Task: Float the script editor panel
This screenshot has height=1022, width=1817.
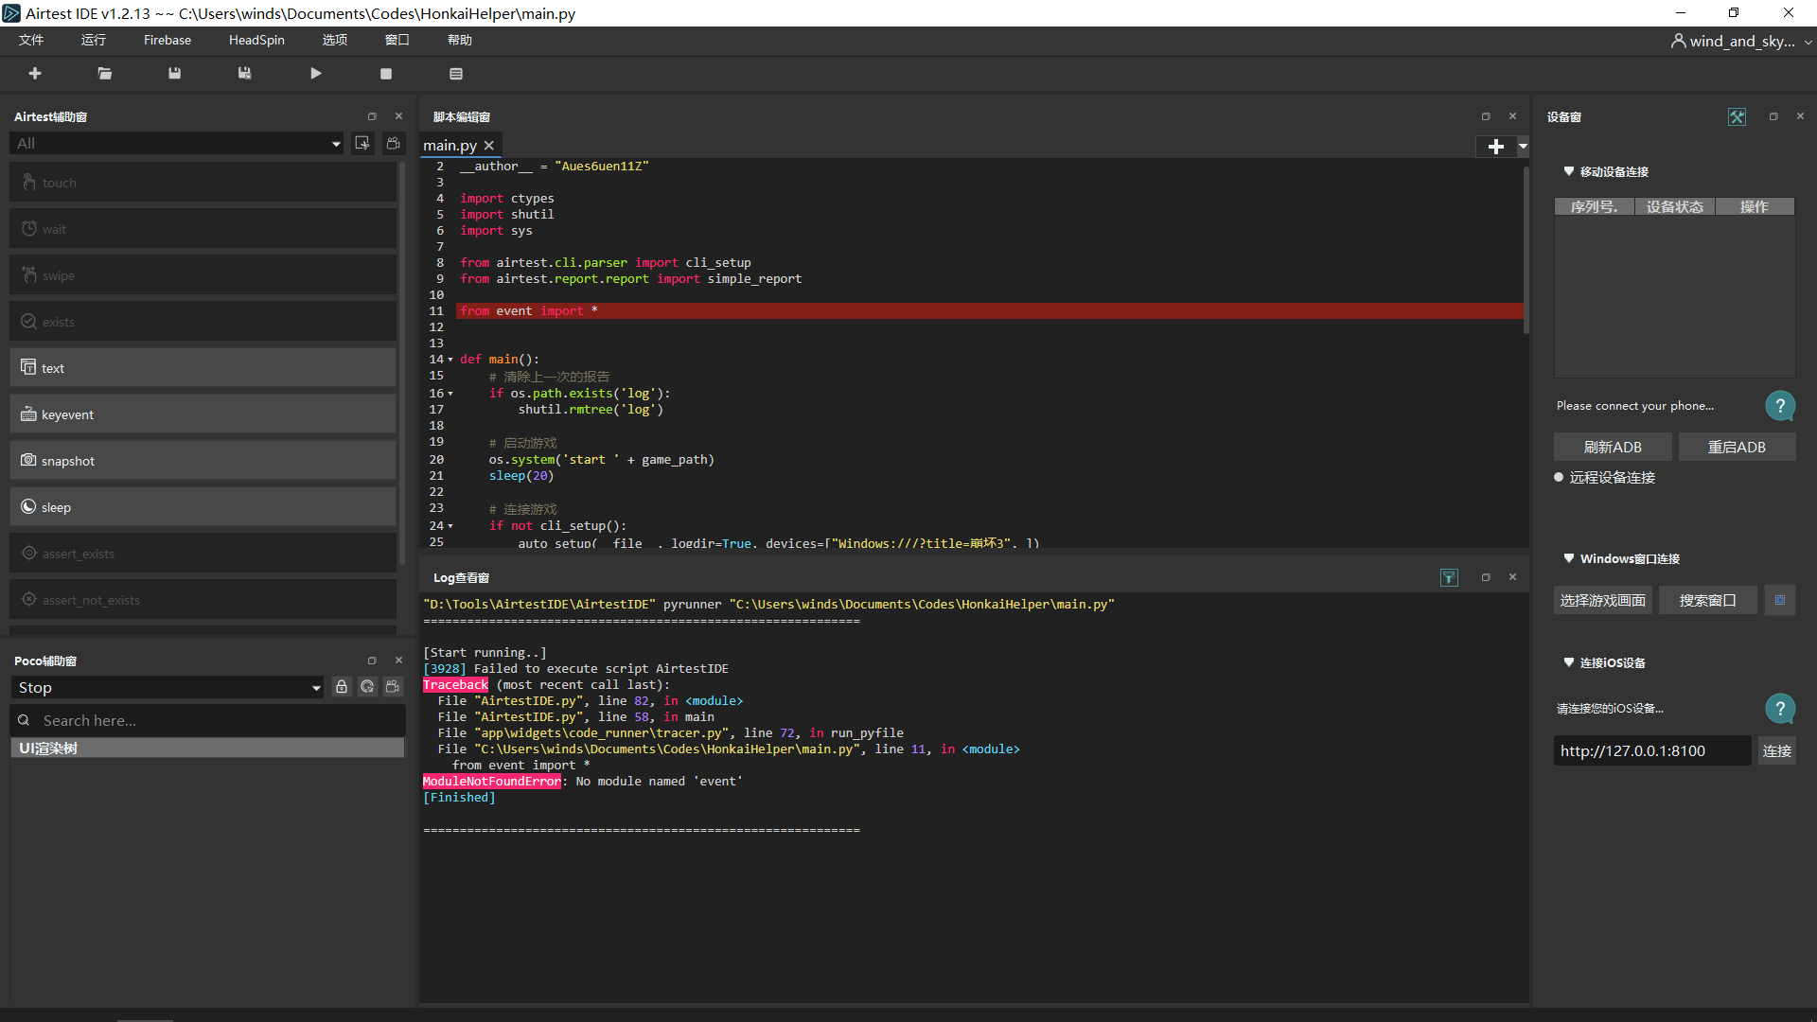Action: [1486, 116]
